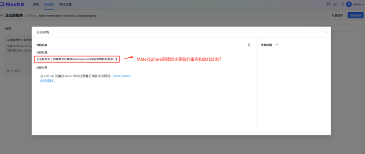Go back using the left arrow
365x154 pixels.
(2, 16)
